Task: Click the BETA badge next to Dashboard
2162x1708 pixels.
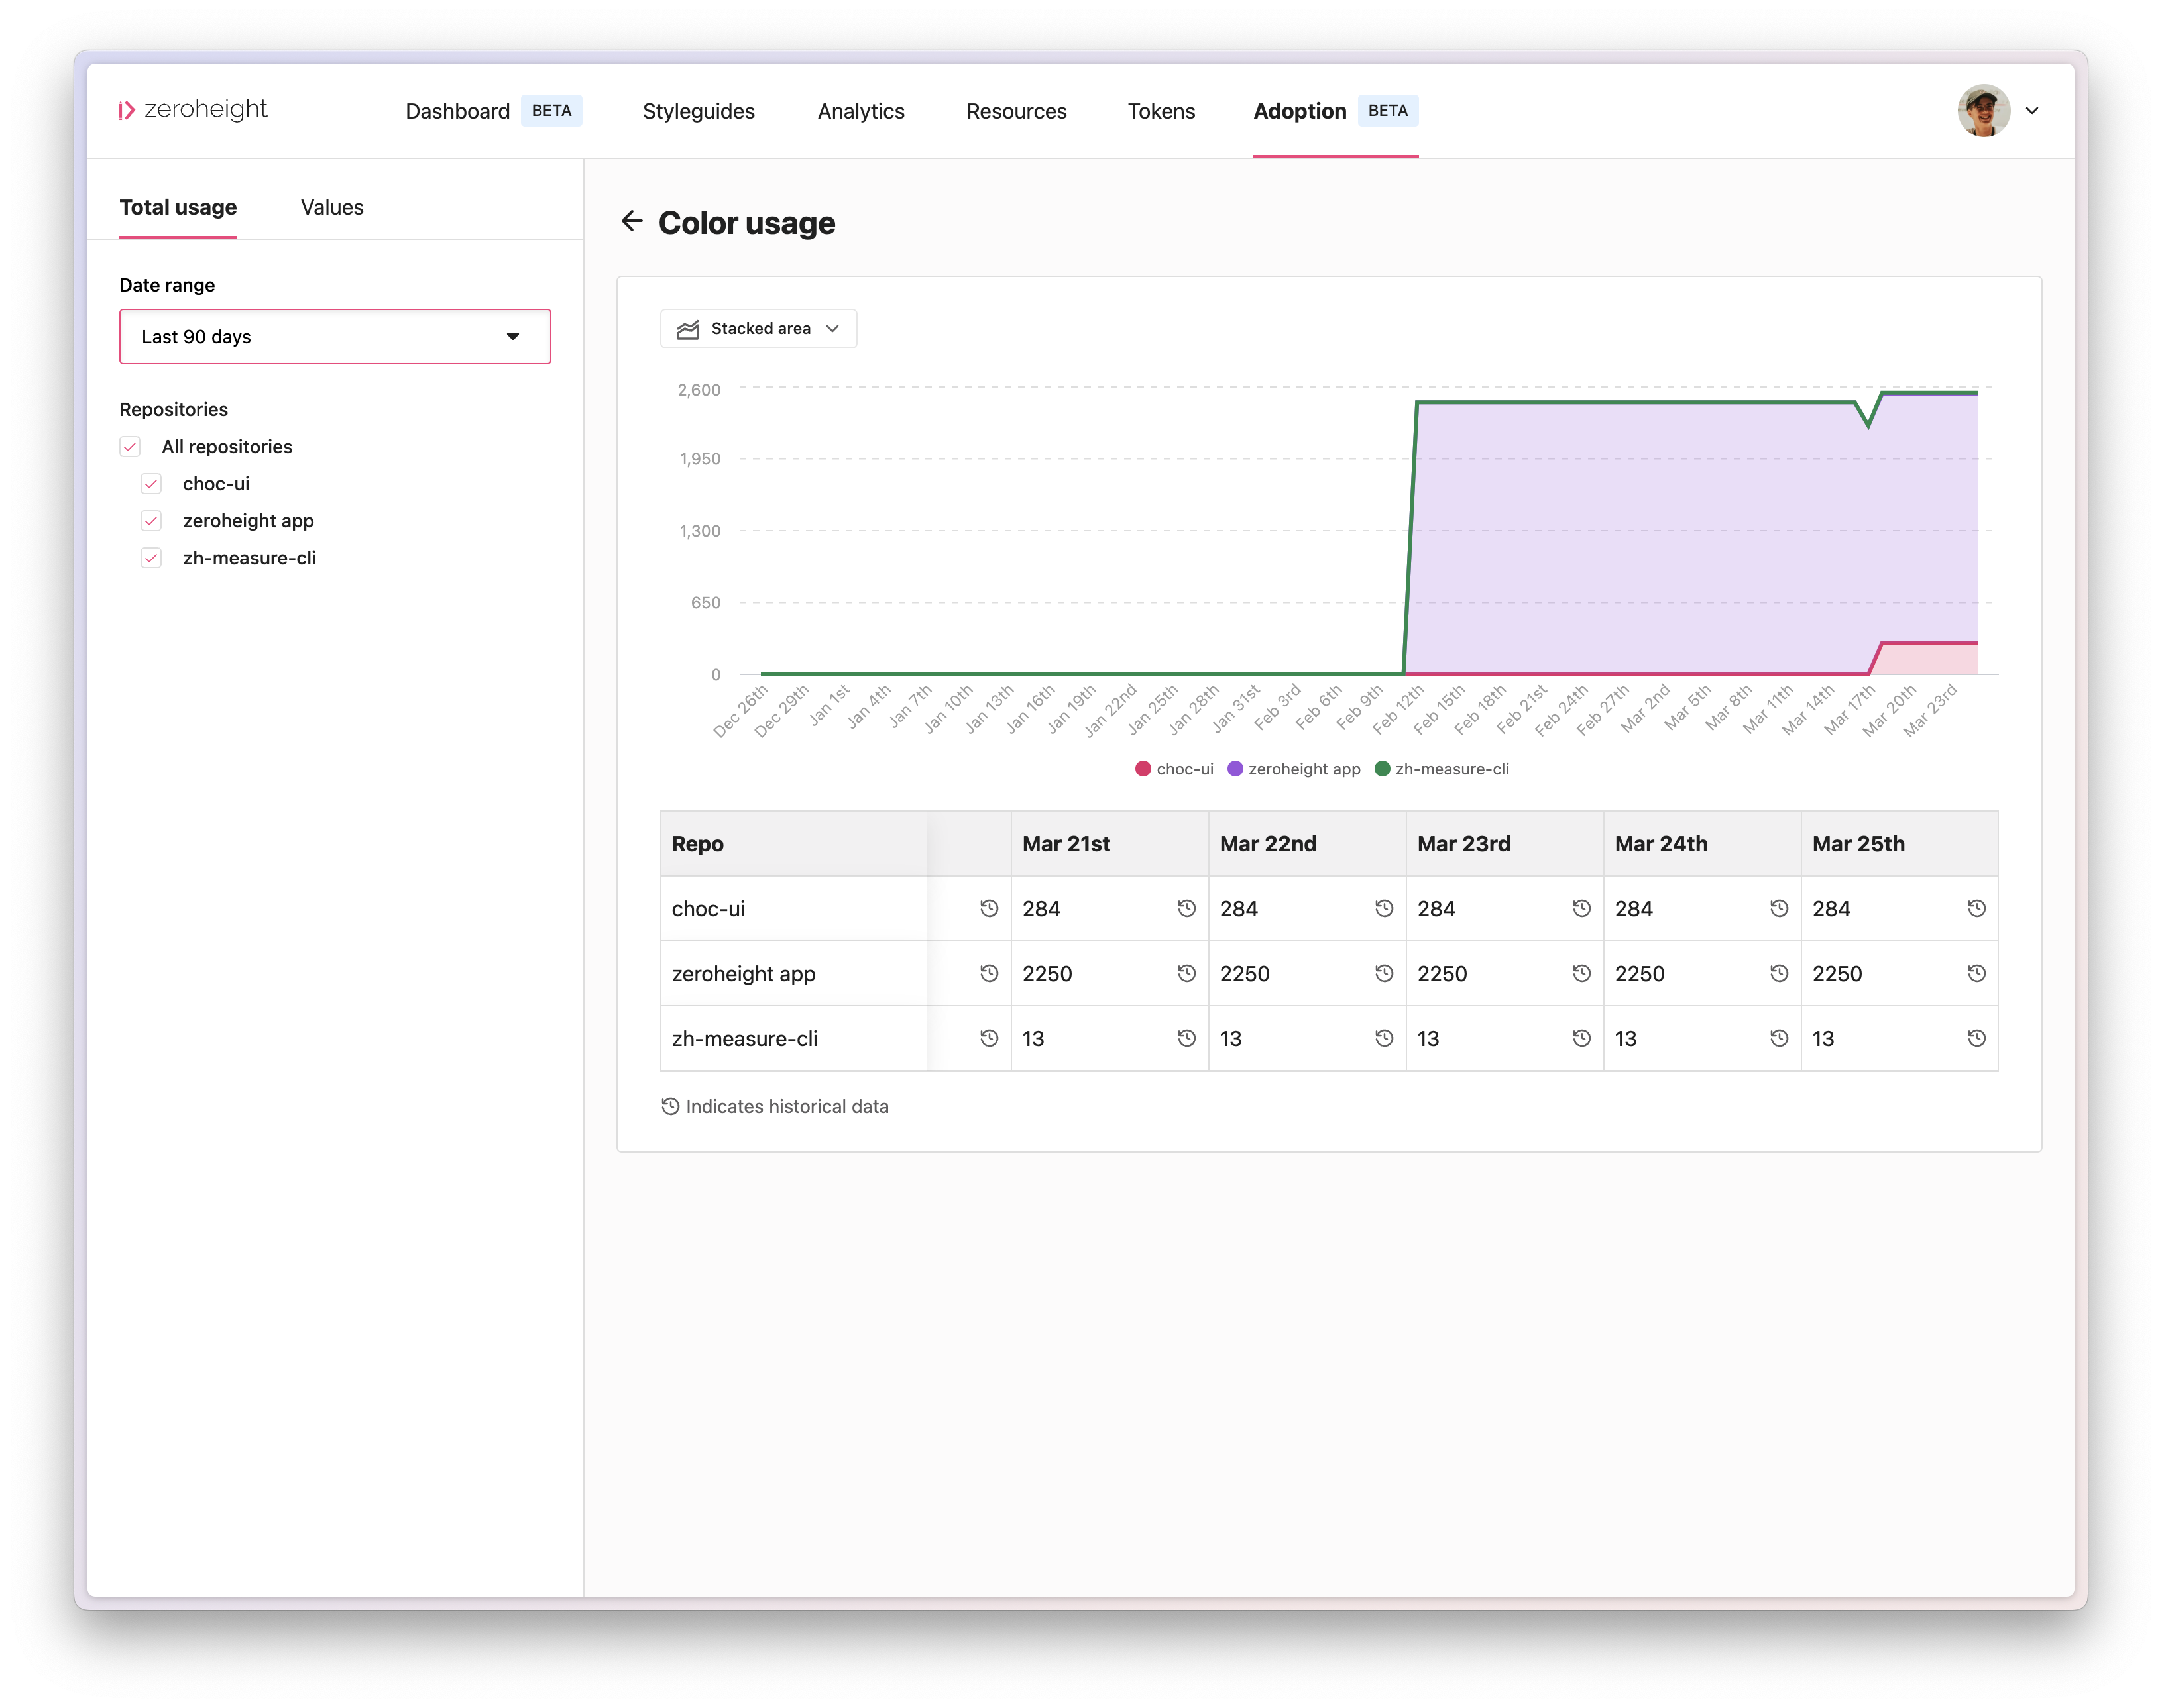Action: coord(551,110)
